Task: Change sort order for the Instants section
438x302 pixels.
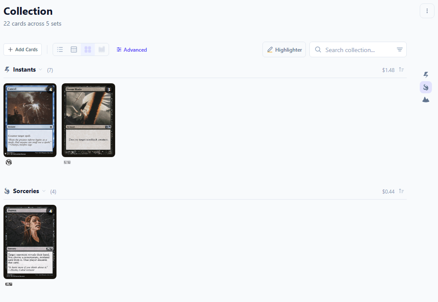Action: (x=401, y=69)
